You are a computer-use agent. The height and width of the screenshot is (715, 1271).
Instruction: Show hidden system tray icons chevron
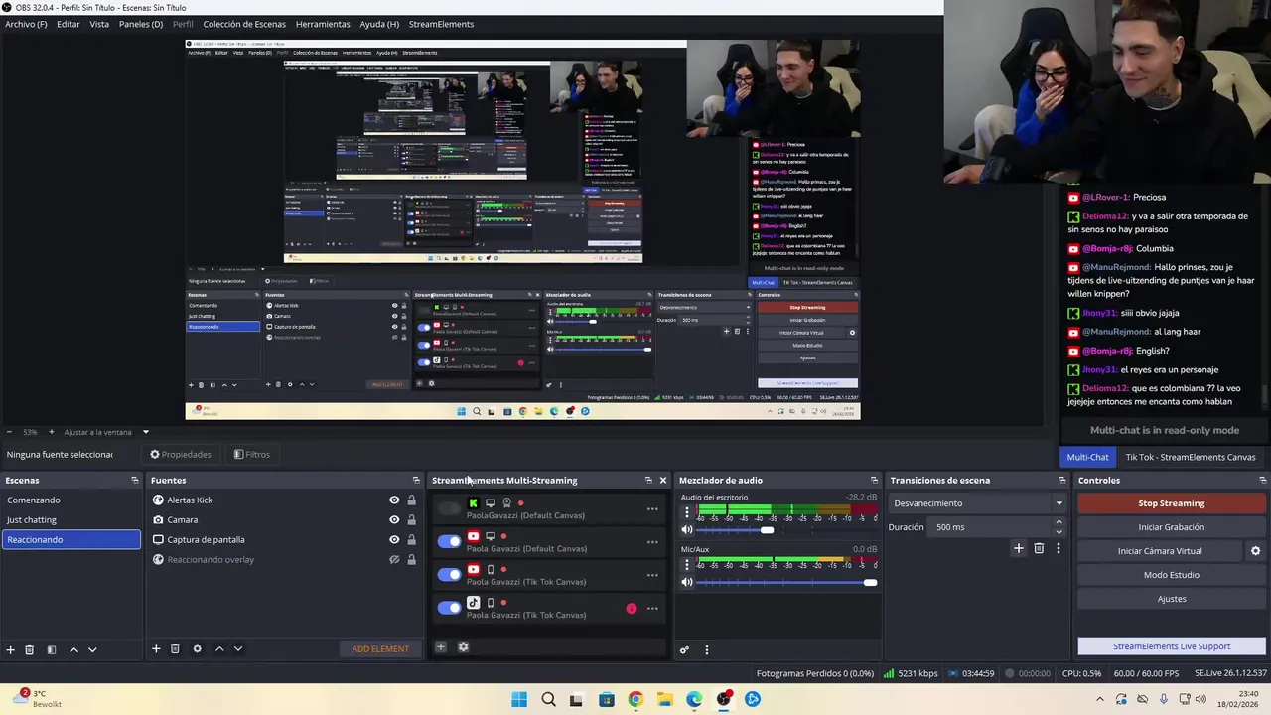click(x=1100, y=699)
